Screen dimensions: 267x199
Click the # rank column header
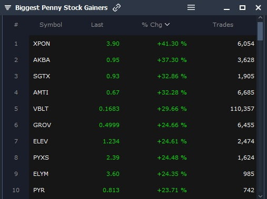(x=16, y=25)
